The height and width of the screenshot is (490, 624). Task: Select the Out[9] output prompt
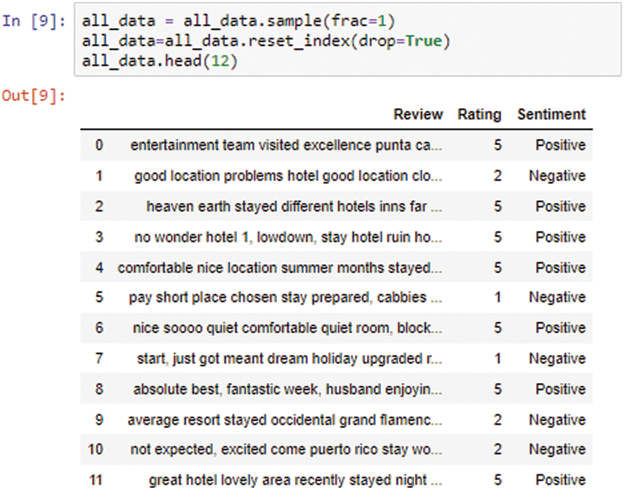coord(34,96)
